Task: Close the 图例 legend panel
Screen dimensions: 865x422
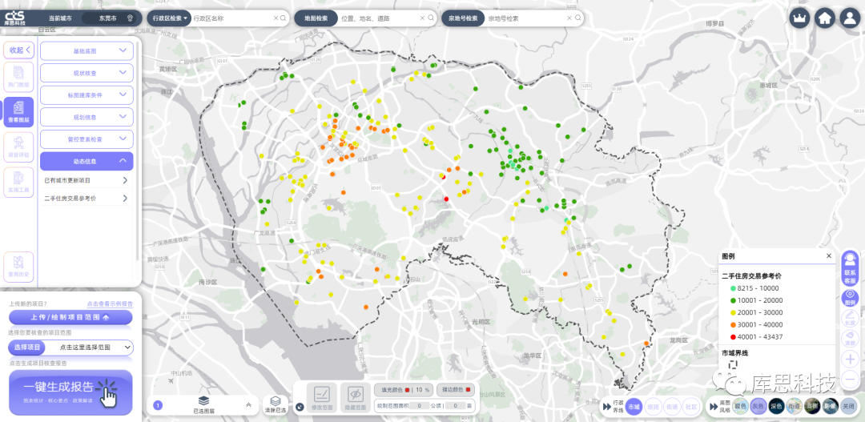Action: click(x=829, y=256)
